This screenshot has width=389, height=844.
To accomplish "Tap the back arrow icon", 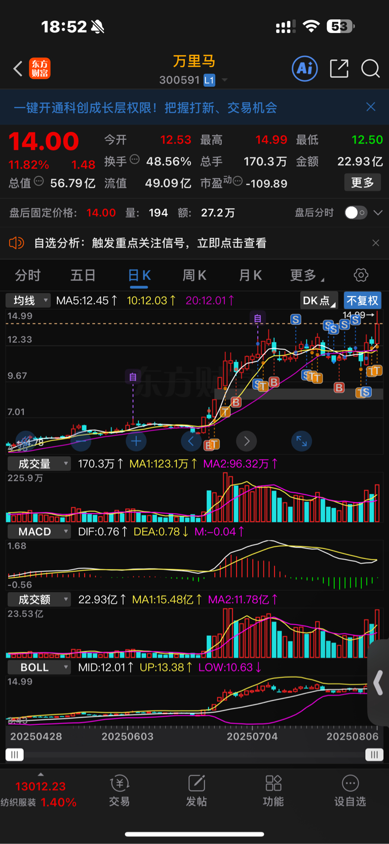I will point(18,68).
